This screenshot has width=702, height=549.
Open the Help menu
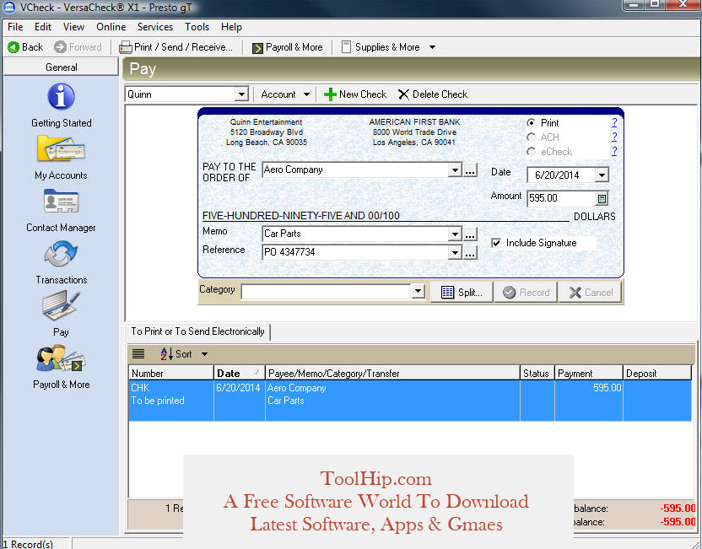tap(231, 27)
